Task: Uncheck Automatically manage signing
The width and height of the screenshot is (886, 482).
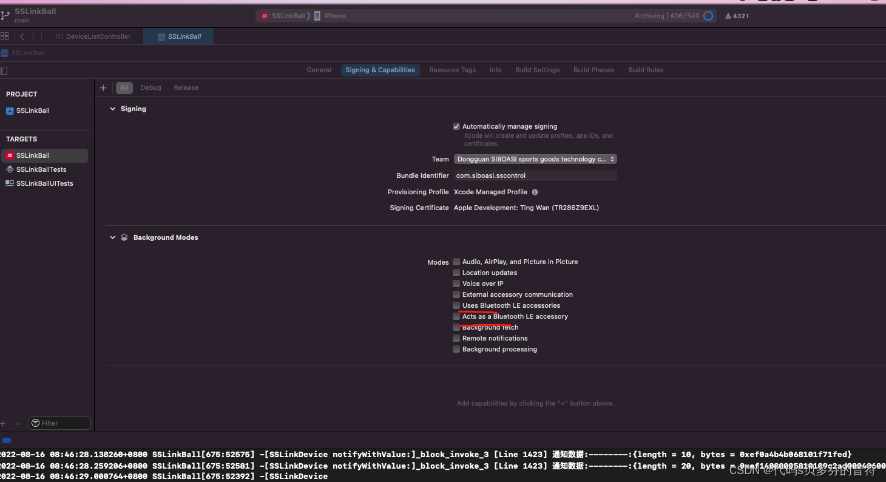Action: click(456, 126)
